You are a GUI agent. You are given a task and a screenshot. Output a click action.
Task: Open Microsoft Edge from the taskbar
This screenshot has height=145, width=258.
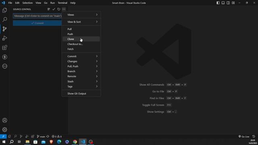point(59,142)
